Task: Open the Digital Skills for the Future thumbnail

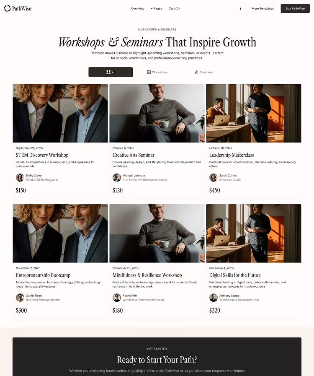Action: [x=254, y=233]
